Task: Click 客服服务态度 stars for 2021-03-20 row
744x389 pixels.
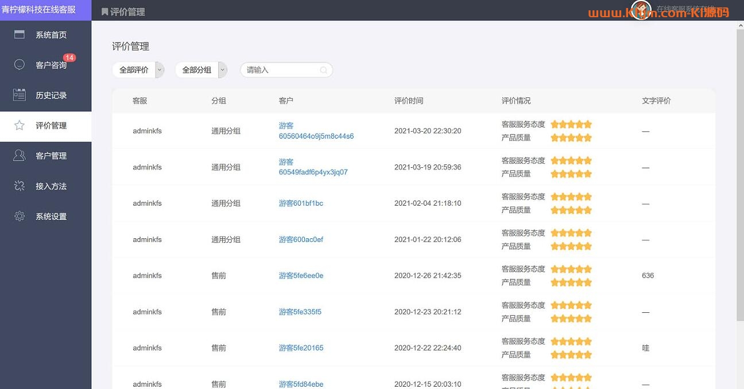Action: [571, 124]
